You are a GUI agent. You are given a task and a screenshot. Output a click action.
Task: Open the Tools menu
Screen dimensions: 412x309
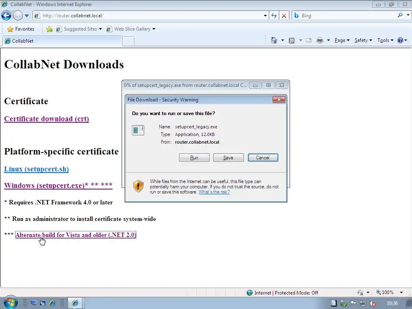pyautogui.click(x=385, y=40)
